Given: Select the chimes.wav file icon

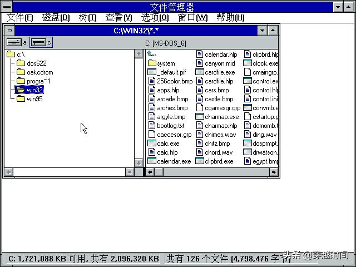Looking at the screenshot, I should (200, 135).
